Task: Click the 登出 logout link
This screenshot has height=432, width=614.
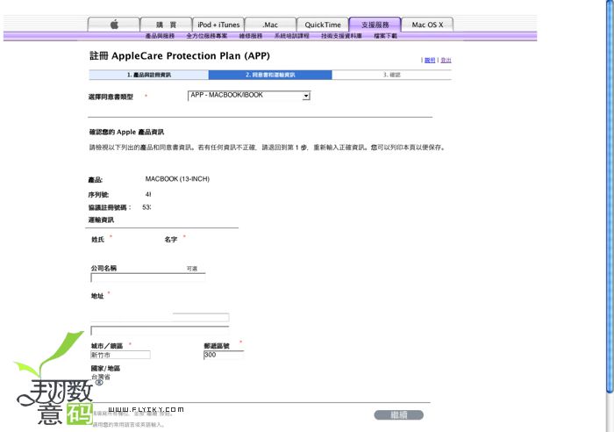Action: (x=446, y=60)
